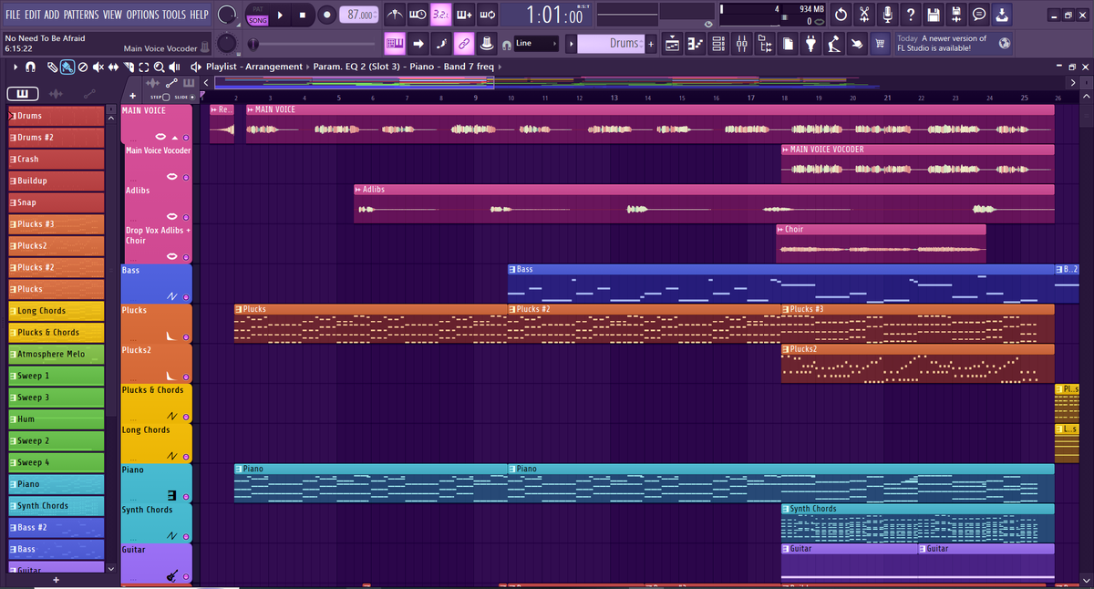Image resolution: width=1094 pixels, height=589 pixels.
Task: Click the Play button
Action: 280,15
